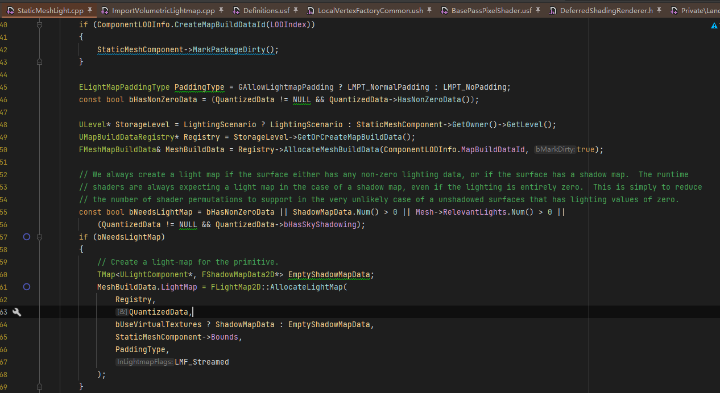This screenshot has width=720, height=393.
Task: Click the pin icon on Definitions.usf tab
Action: [x=295, y=10]
